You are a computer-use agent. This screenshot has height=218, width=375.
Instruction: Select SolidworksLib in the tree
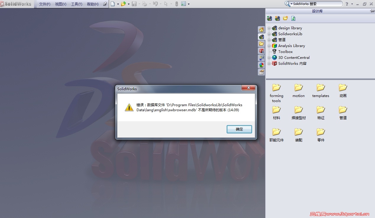(x=290, y=34)
